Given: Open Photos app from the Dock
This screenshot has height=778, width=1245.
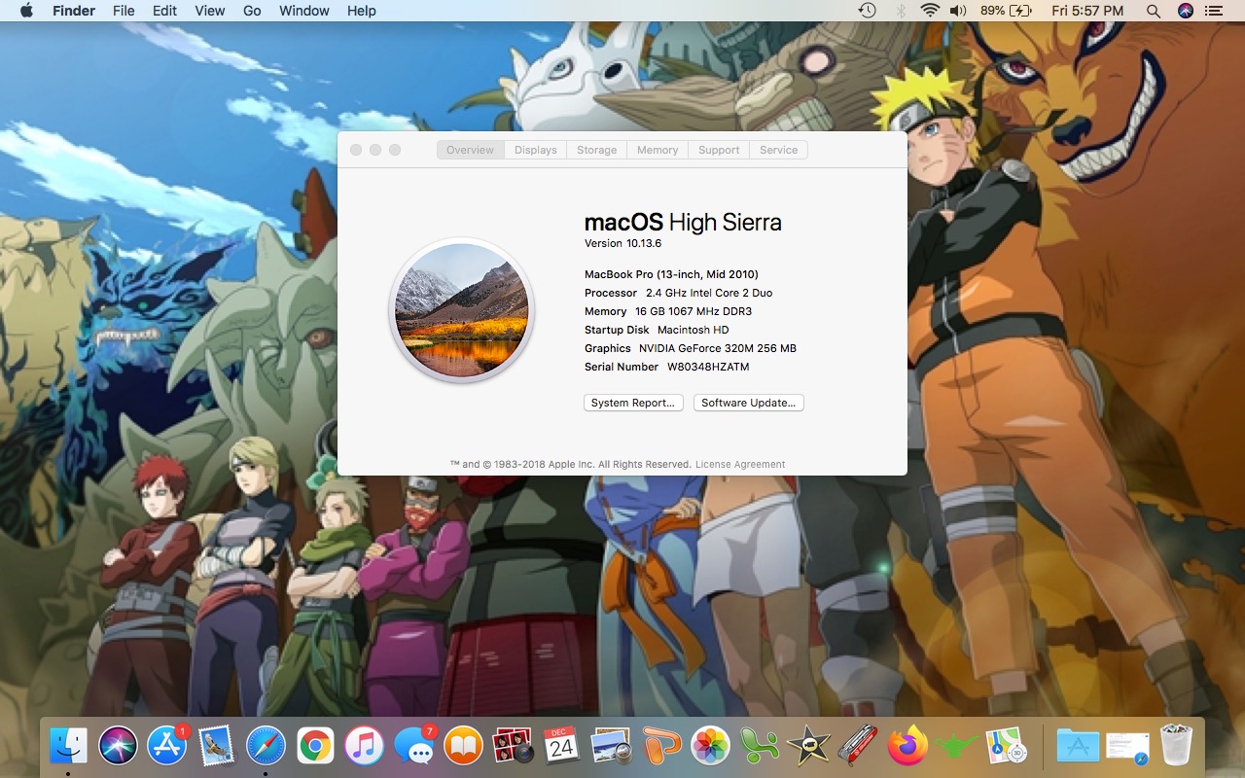Looking at the screenshot, I should tap(710, 746).
